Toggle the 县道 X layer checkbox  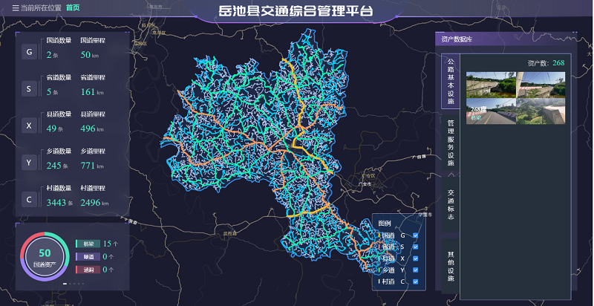415,258
